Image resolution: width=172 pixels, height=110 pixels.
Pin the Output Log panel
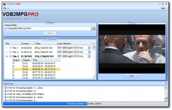point(166,84)
